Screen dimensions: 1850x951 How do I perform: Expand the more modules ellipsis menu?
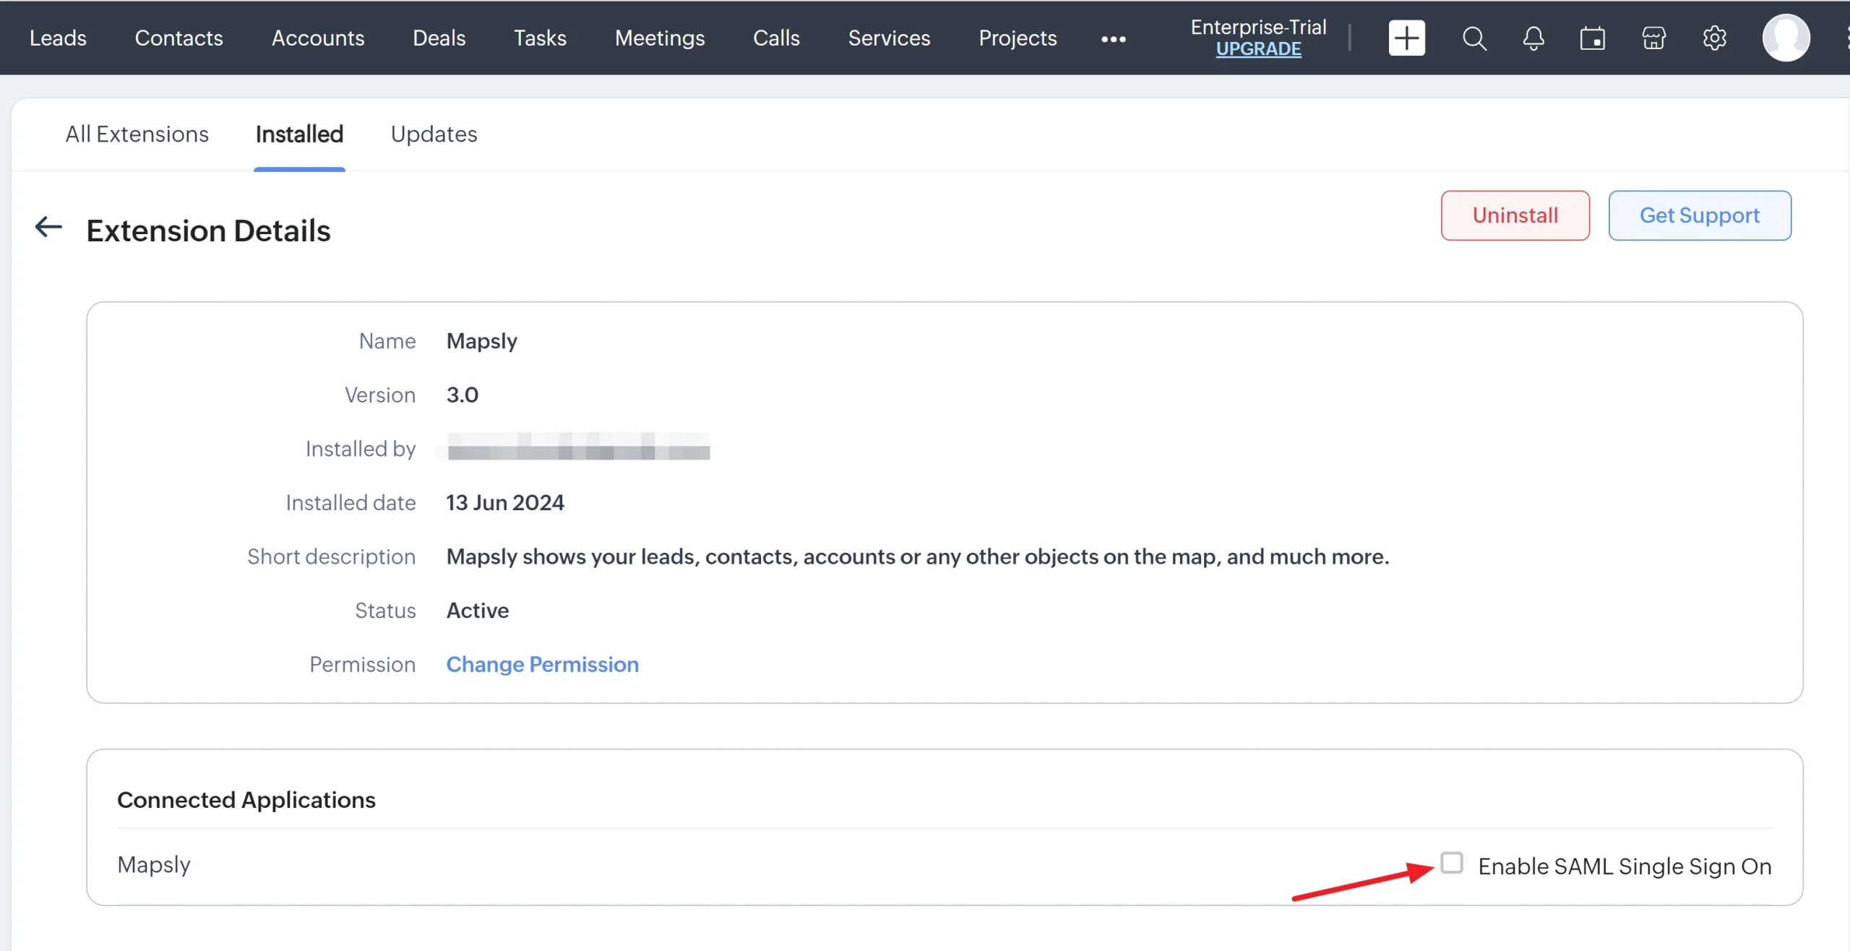(x=1114, y=40)
